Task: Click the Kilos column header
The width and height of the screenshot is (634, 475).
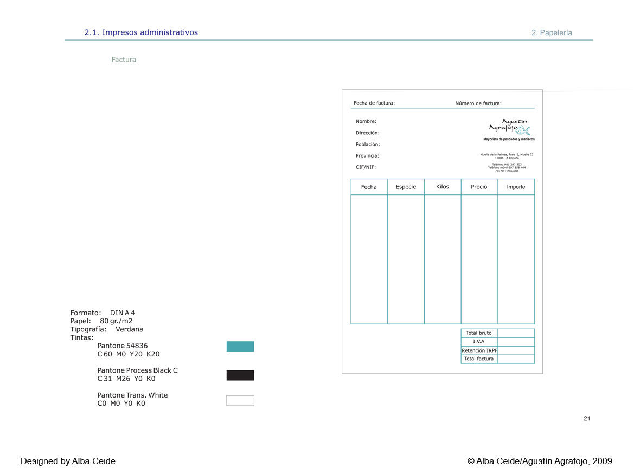Action: pos(443,187)
